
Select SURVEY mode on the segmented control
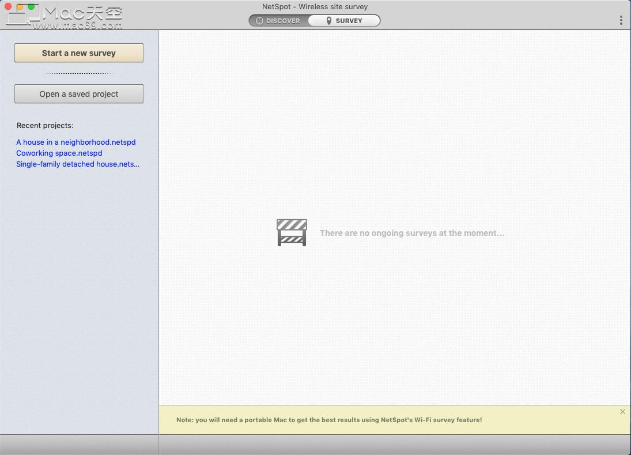(344, 20)
